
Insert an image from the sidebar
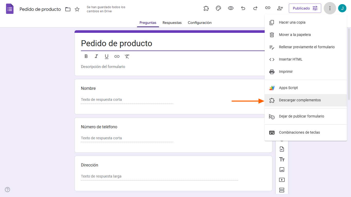click(x=282, y=170)
